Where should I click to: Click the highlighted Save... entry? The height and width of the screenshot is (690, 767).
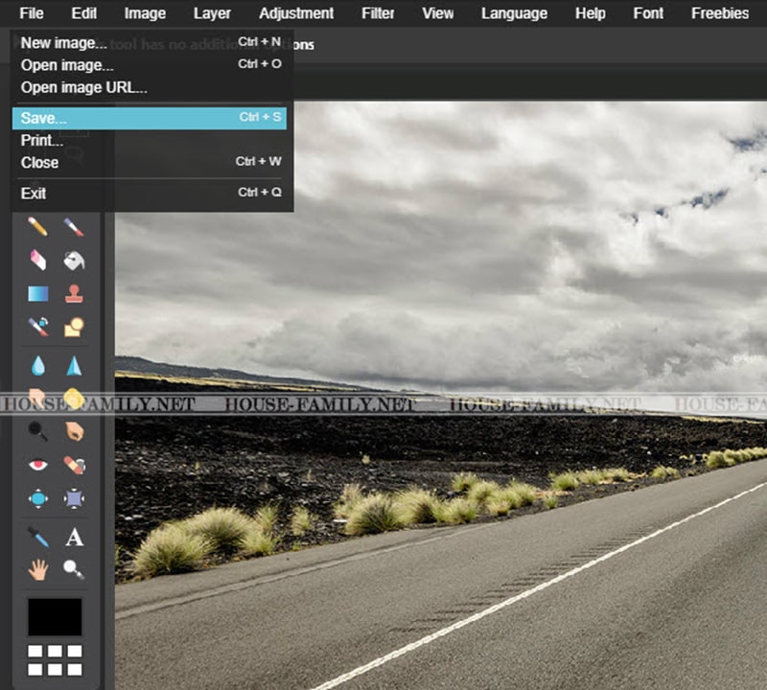pyautogui.click(x=150, y=118)
